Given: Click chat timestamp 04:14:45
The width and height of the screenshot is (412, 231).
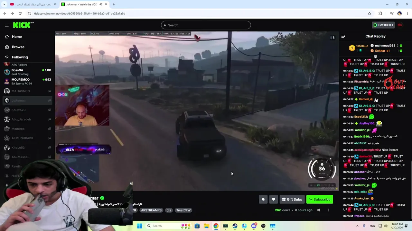Looking at the screenshot, I should [x=348, y=150].
